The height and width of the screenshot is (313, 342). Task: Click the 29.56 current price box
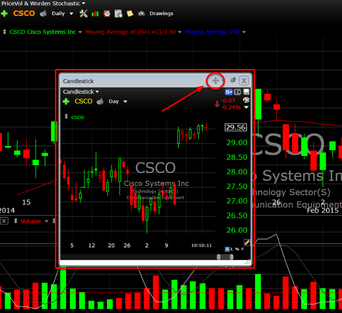236,127
